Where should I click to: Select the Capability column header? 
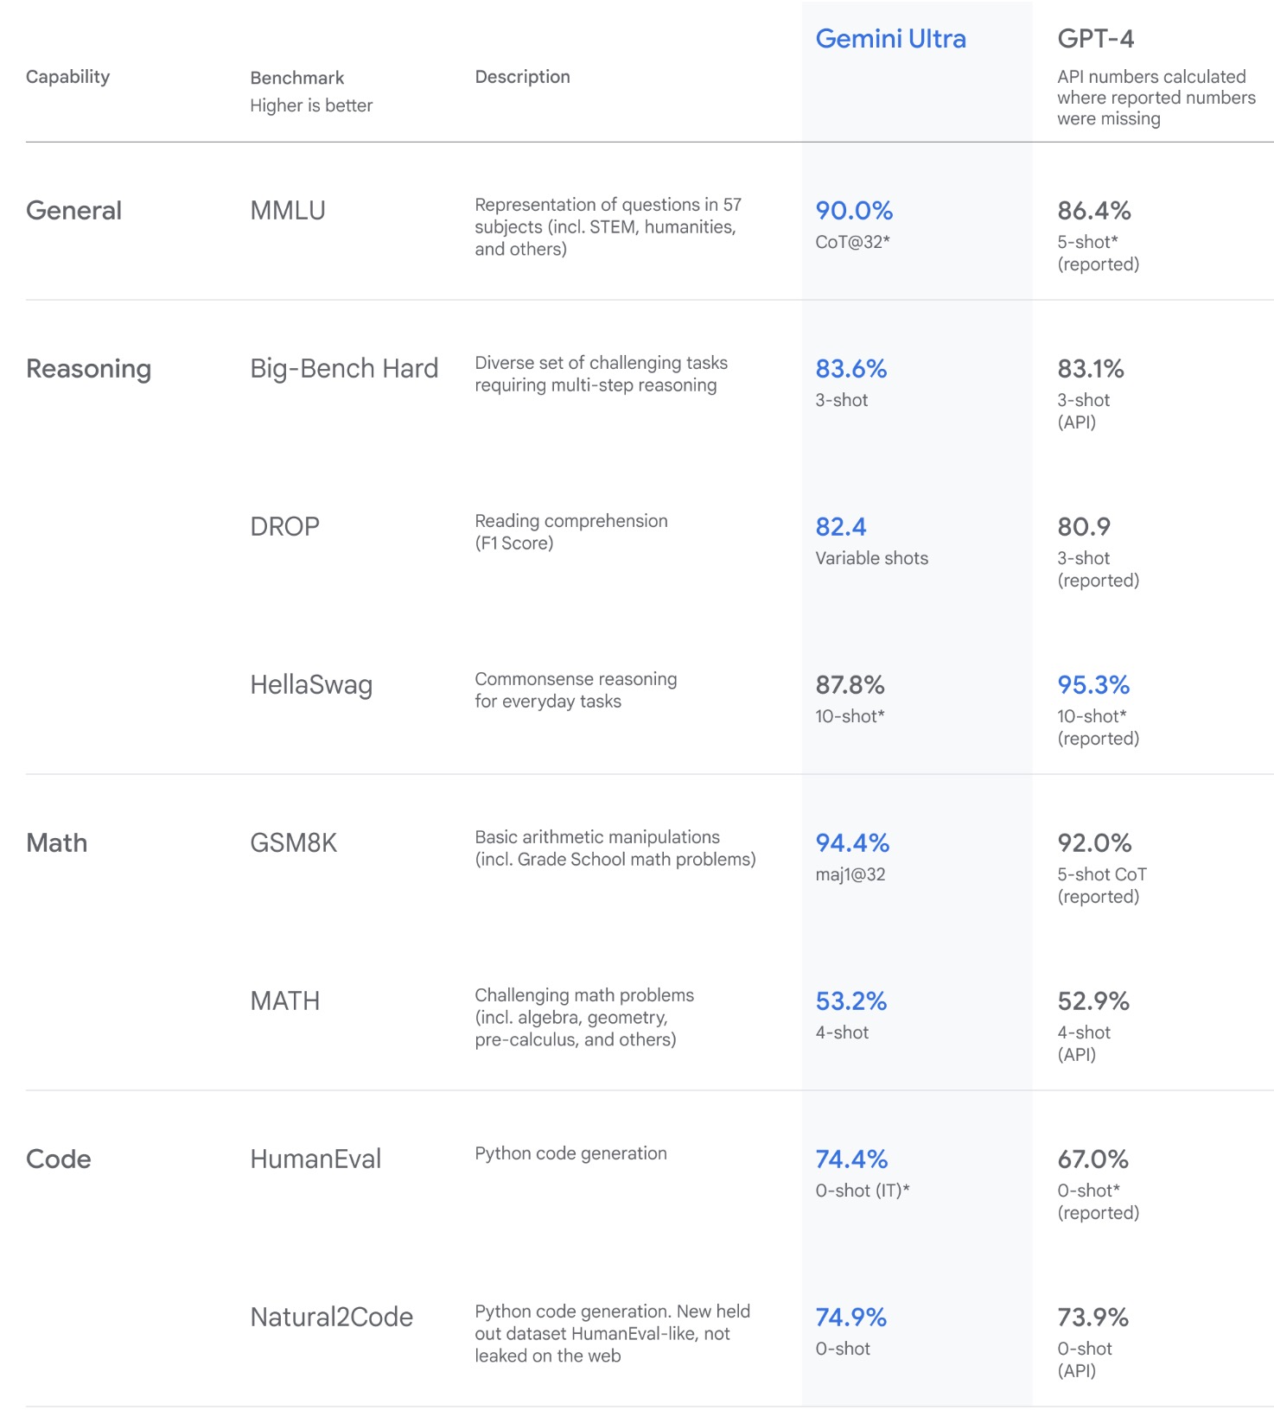point(67,77)
